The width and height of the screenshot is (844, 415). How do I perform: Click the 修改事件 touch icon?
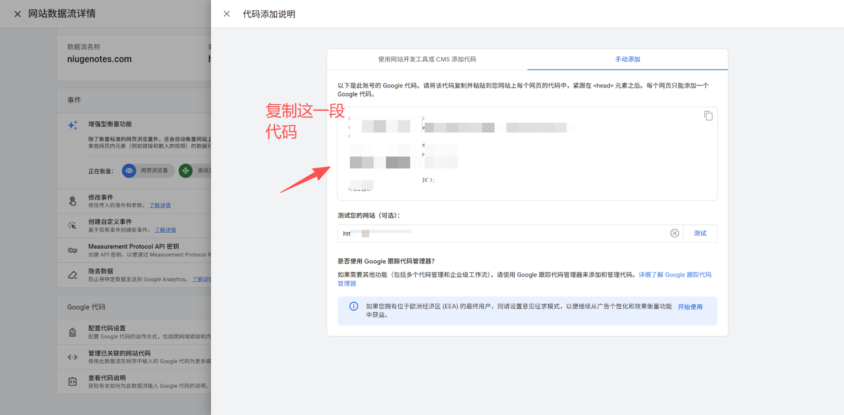(73, 201)
